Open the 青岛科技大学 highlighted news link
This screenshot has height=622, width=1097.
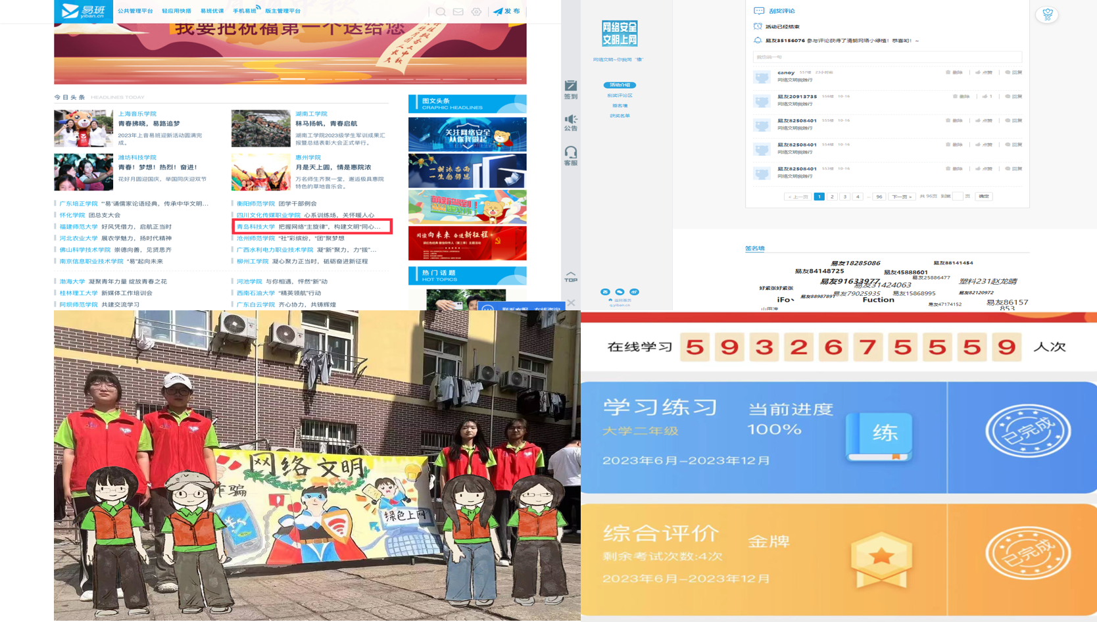[x=256, y=227]
